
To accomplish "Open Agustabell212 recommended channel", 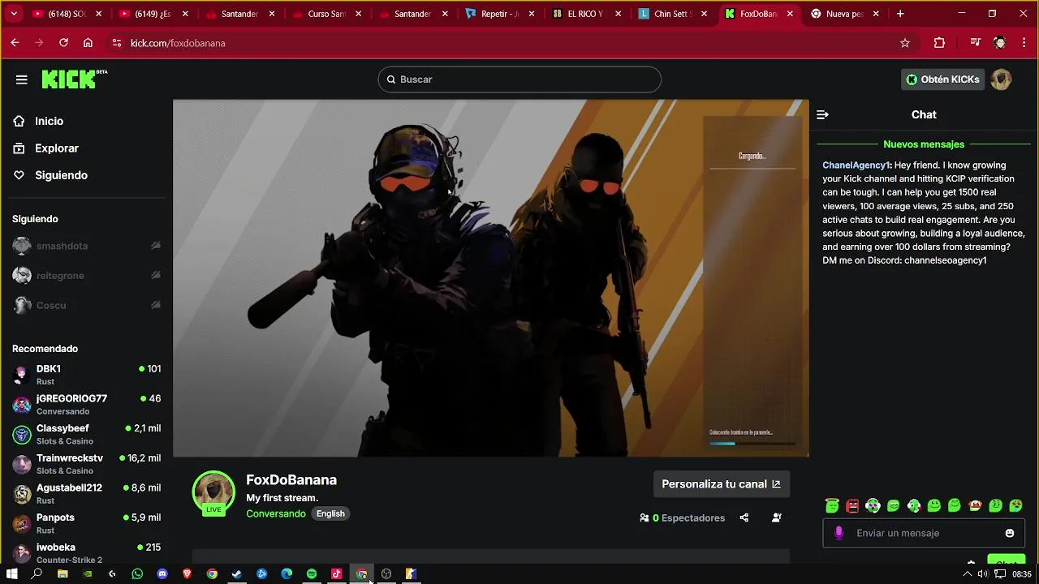I will click(87, 494).
